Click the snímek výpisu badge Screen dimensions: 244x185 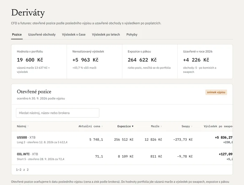[x=216, y=92]
